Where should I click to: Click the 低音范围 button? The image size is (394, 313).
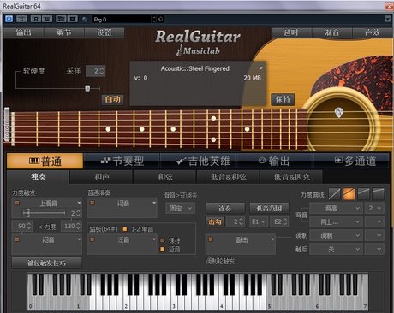pyautogui.click(x=269, y=208)
